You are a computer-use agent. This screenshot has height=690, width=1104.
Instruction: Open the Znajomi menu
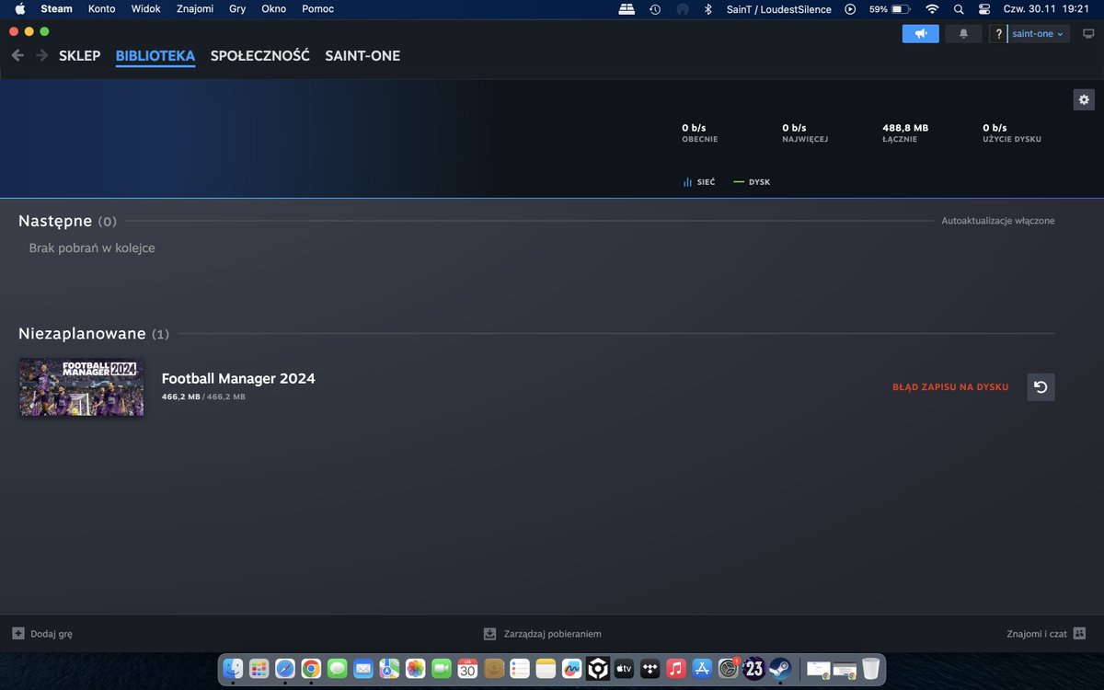coord(195,9)
